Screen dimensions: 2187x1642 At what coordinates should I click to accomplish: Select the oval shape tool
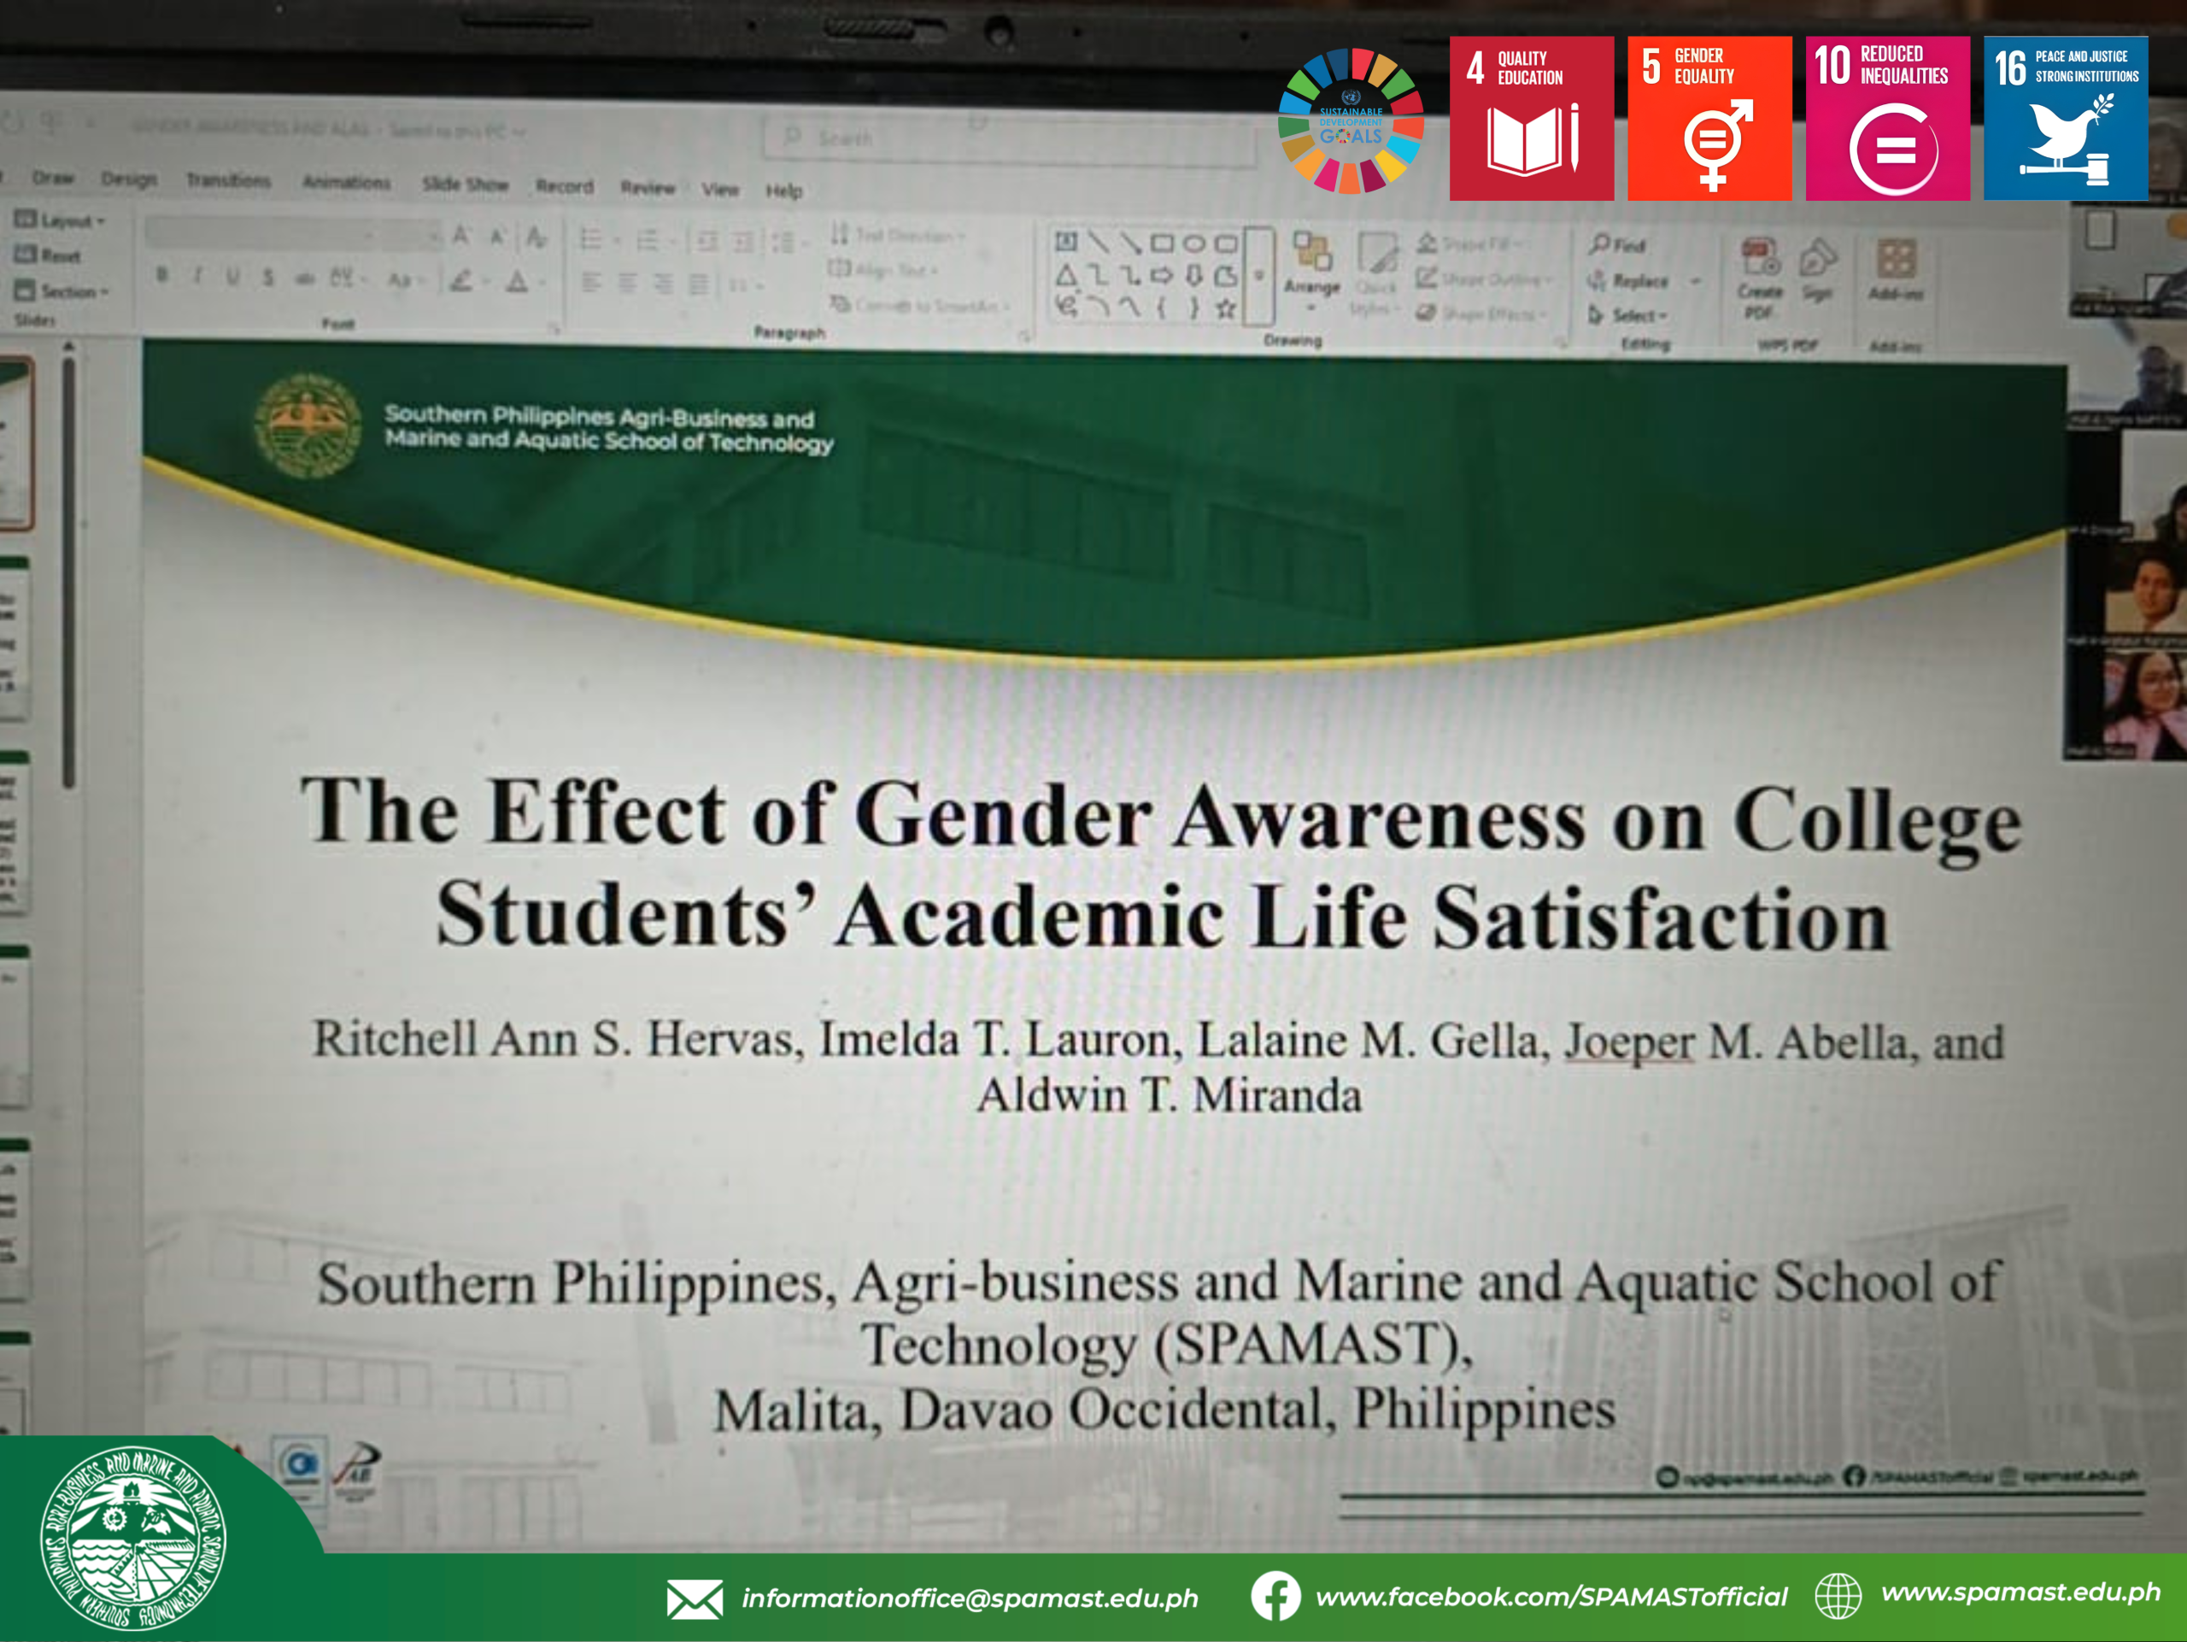click(1194, 243)
